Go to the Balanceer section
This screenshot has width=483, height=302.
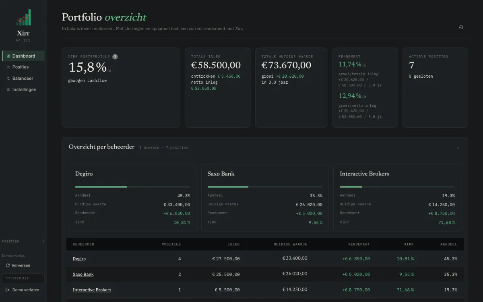[x=23, y=79]
